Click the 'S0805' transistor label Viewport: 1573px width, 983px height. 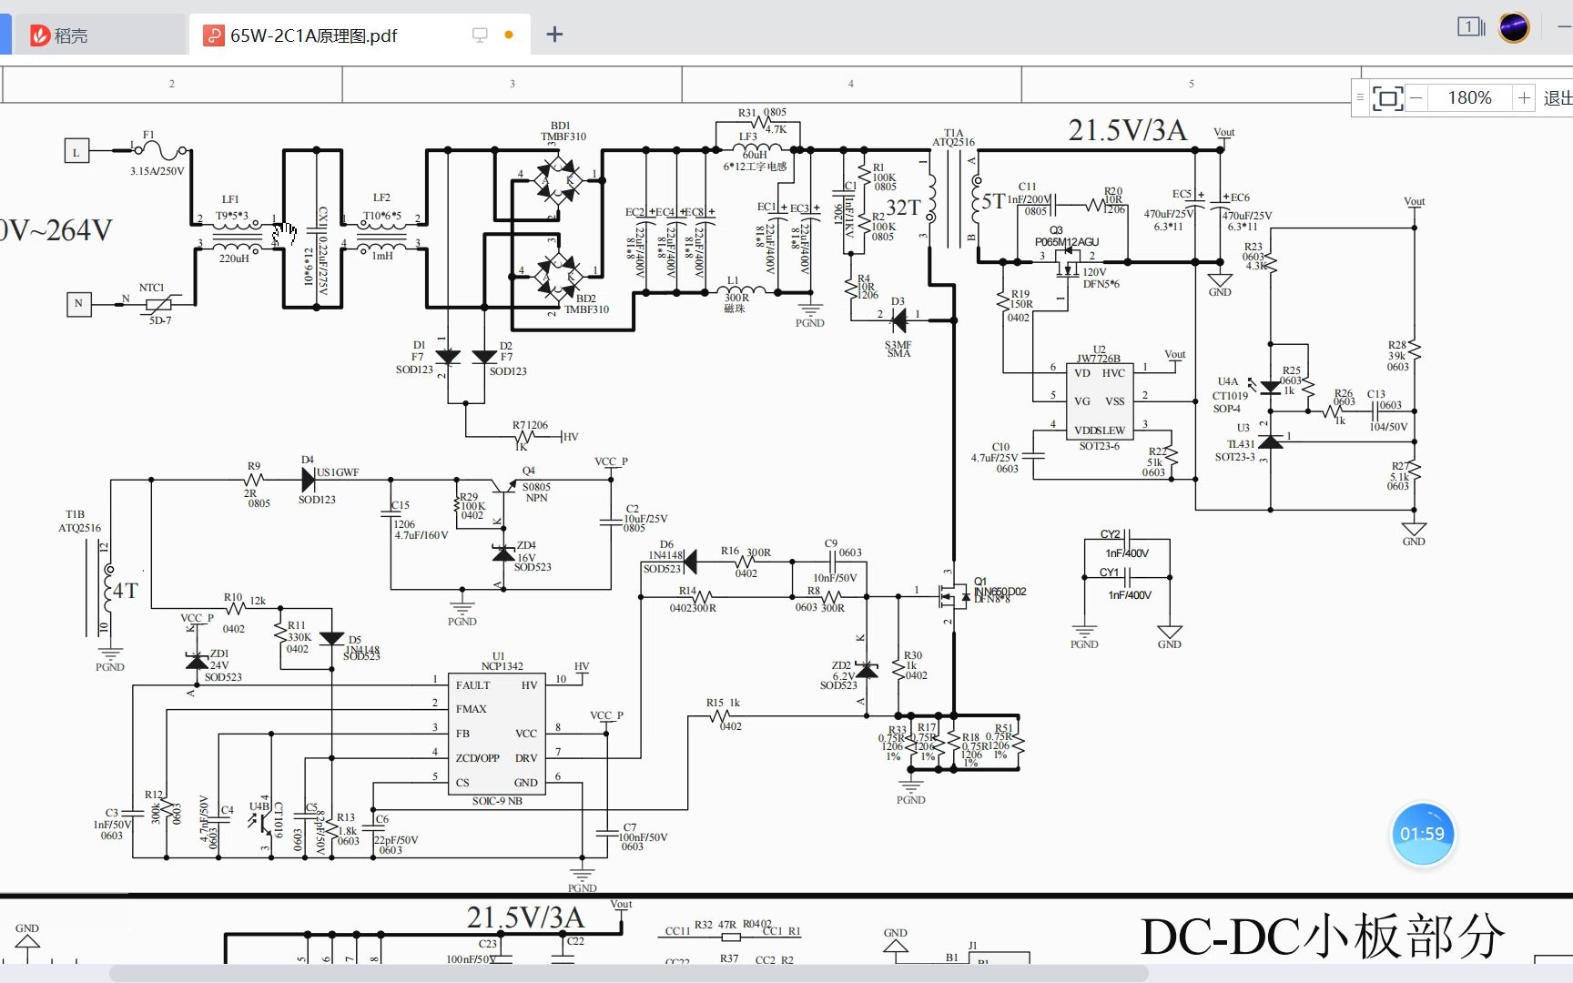point(537,487)
